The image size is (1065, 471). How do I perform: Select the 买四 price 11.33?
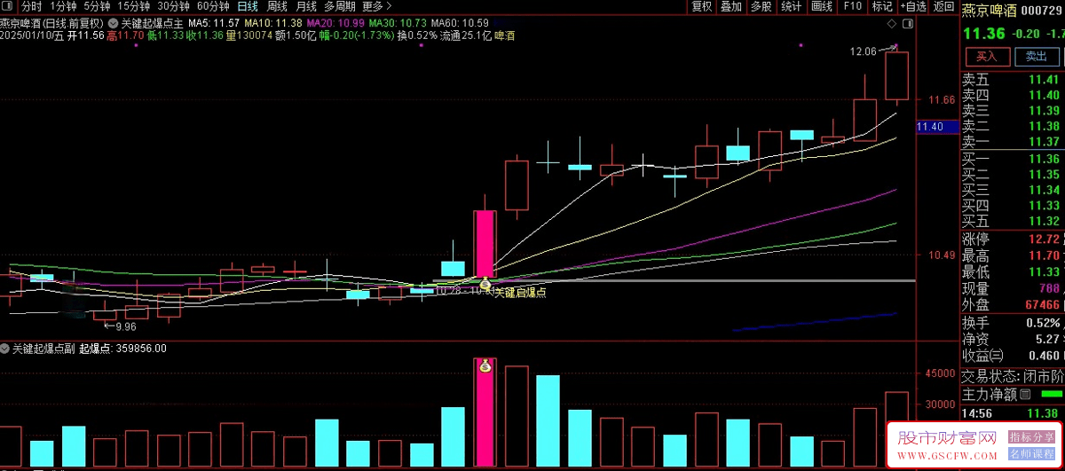[x=1044, y=206]
